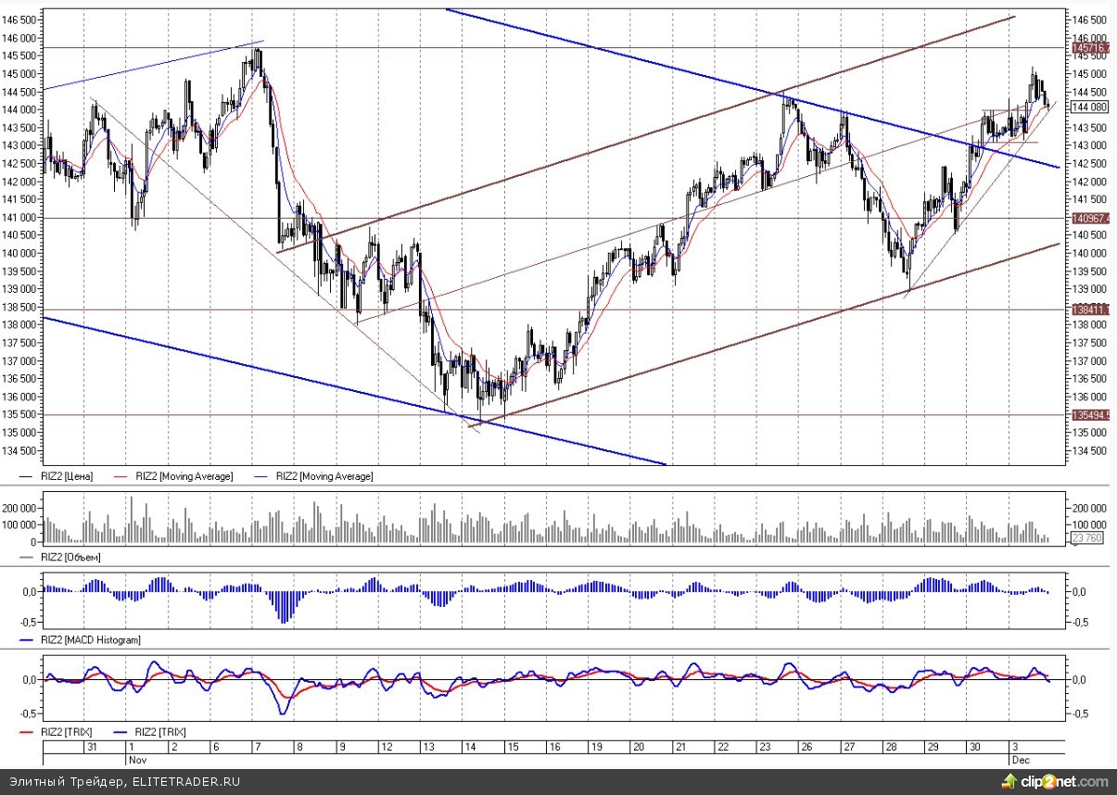The width and height of the screenshot is (1117, 795).
Task: Select the RIZ2 [MACD Histogram] legend label
Action: [90, 639]
